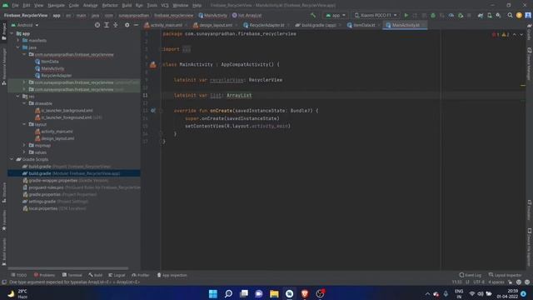Viewport: 533px width, 300px height.
Task: Open the Build menu
Action: point(127,6)
